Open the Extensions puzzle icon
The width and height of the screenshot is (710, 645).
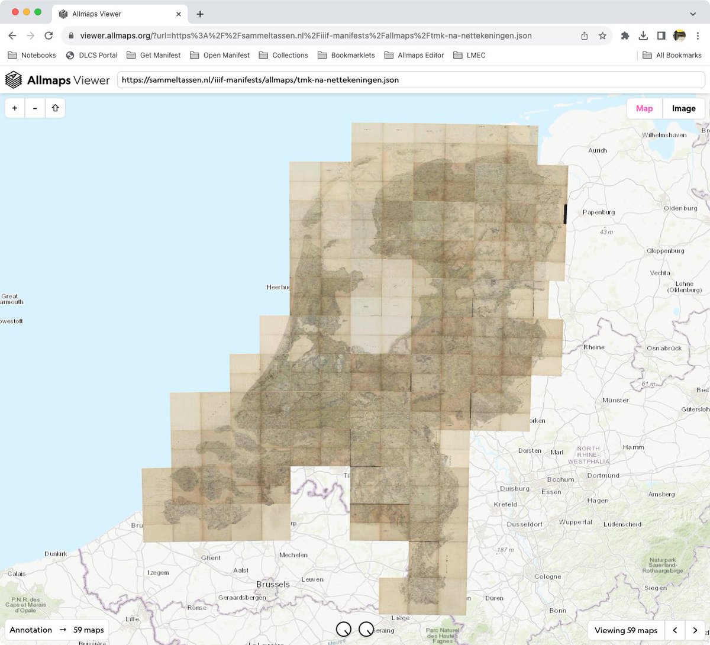625,36
